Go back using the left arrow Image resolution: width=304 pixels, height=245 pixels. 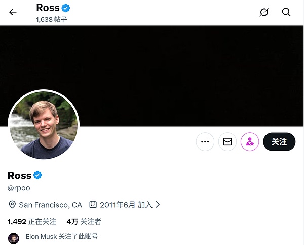pyautogui.click(x=13, y=12)
